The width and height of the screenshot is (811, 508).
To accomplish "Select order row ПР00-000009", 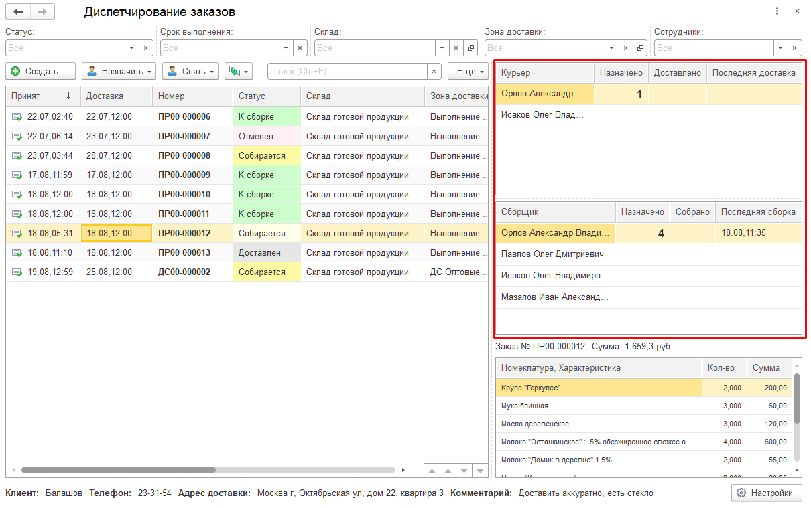I will [247, 175].
